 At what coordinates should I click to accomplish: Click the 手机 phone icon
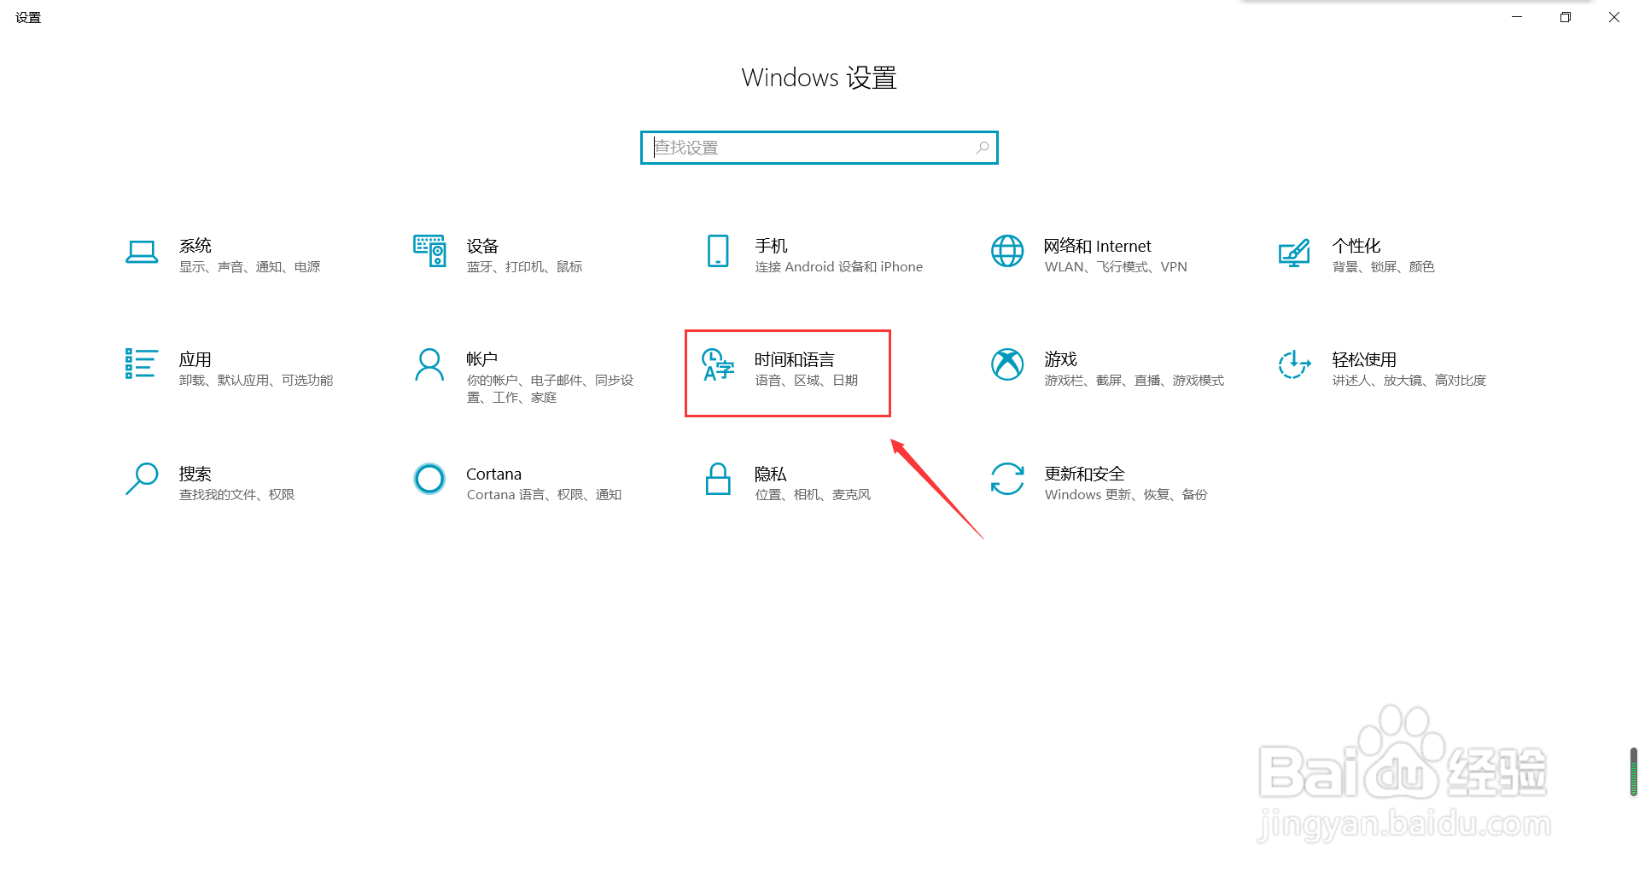coord(718,251)
